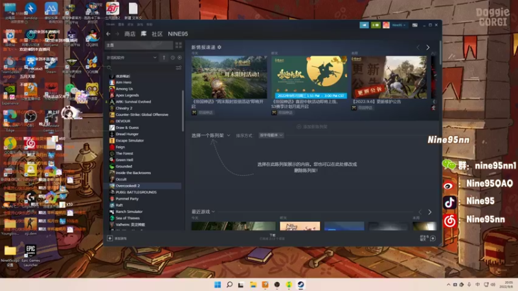Open the sort order dropdown beside 排序方式

click(271, 135)
